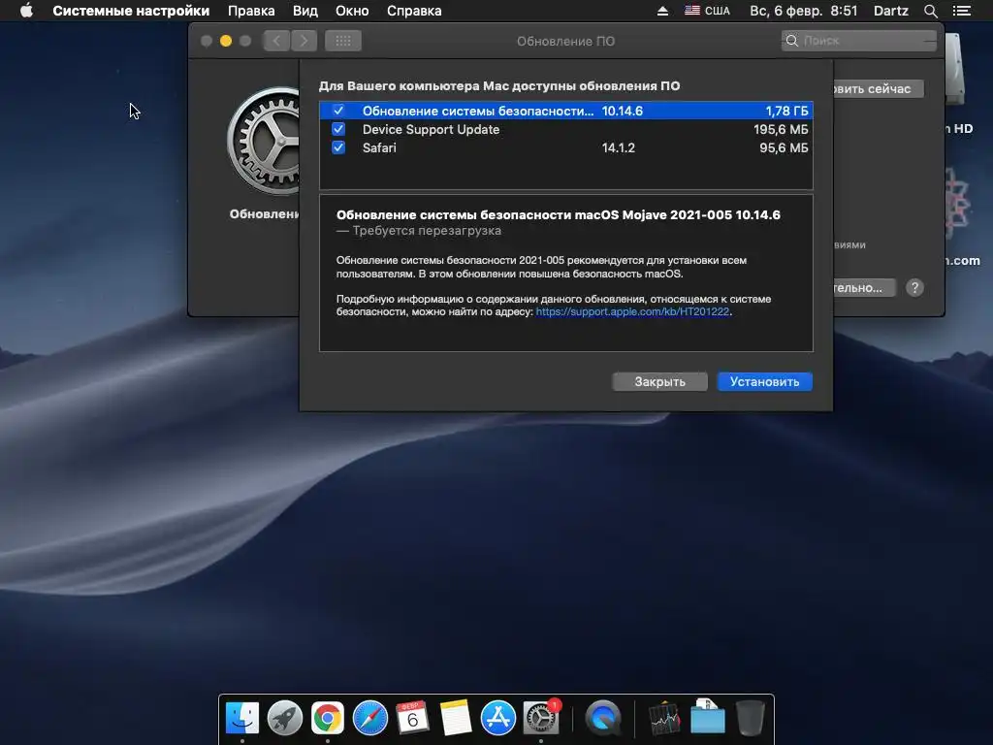The image size is (993, 745).
Task: Click the Software Update gear icon
Action: [x=264, y=142]
